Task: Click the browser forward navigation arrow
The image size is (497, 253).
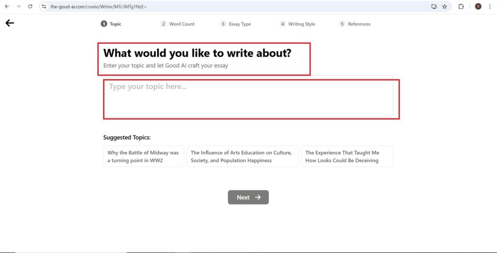Action: pos(18,6)
